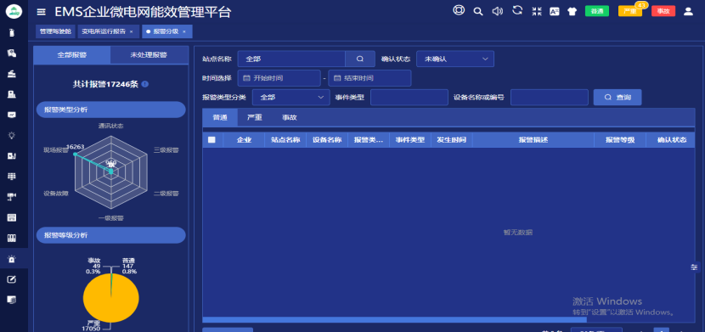Click the info icon beside 共计报警17246条

tap(145, 84)
